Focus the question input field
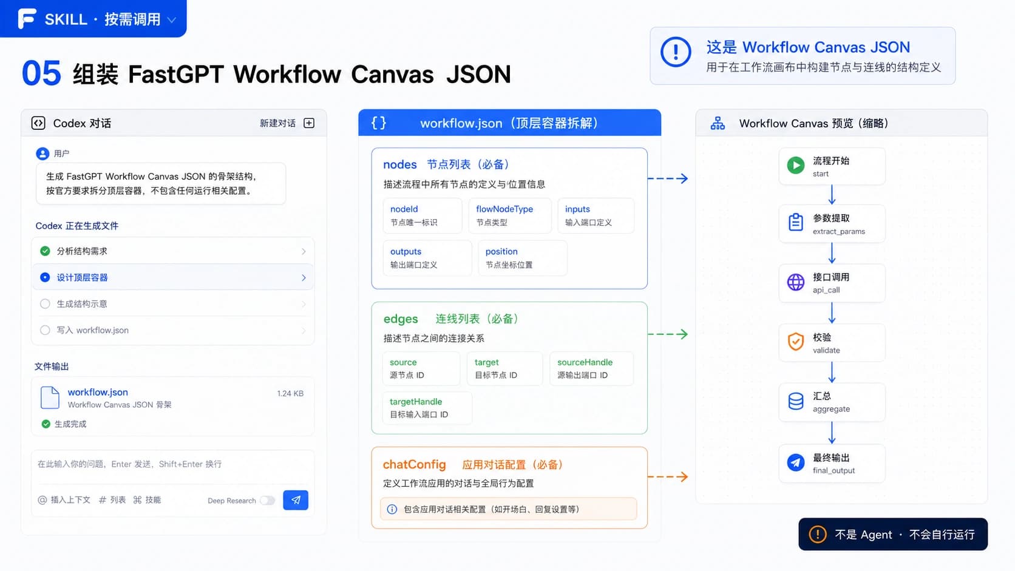 [x=172, y=464]
